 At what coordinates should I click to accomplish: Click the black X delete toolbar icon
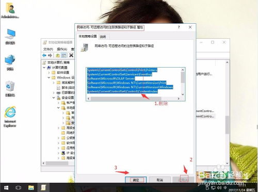pyautogui.click(x=71, y=55)
